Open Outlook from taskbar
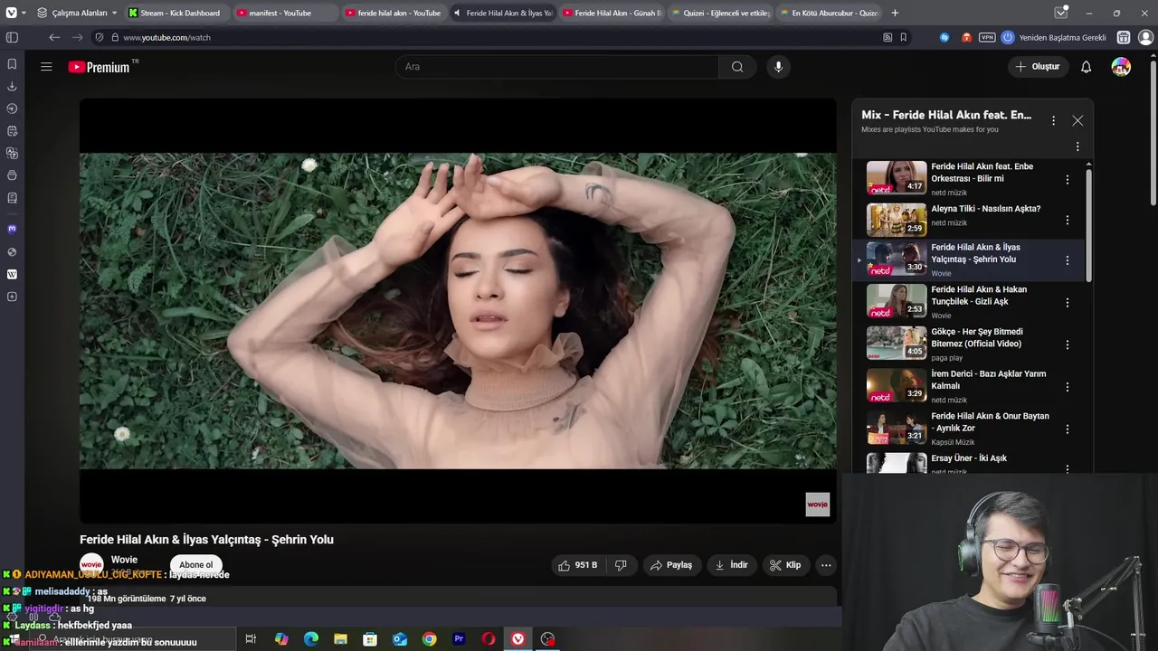This screenshot has width=1158, height=651. point(400,639)
